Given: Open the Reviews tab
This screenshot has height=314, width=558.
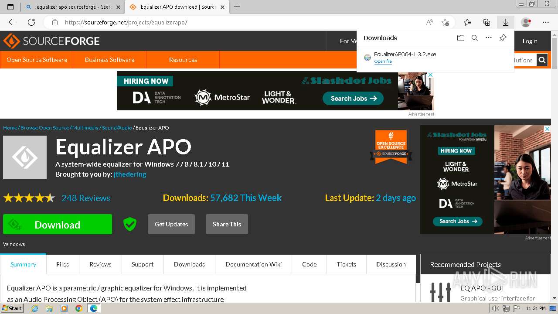Looking at the screenshot, I should click(x=100, y=264).
